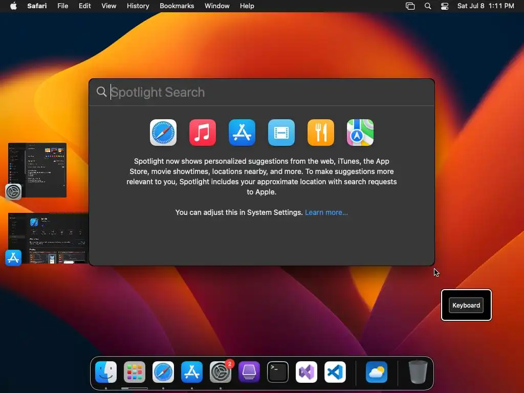Open Control Center from menu bar
The height and width of the screenshot is (393, 524).
(x=445, y=6)
